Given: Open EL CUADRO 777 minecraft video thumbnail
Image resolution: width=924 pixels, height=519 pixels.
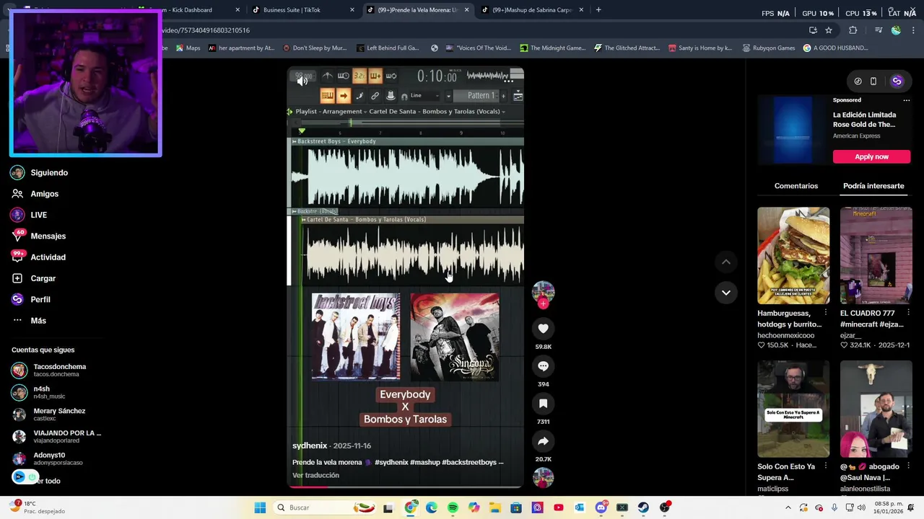Looking at the screenshot, I should click(876, 256).
